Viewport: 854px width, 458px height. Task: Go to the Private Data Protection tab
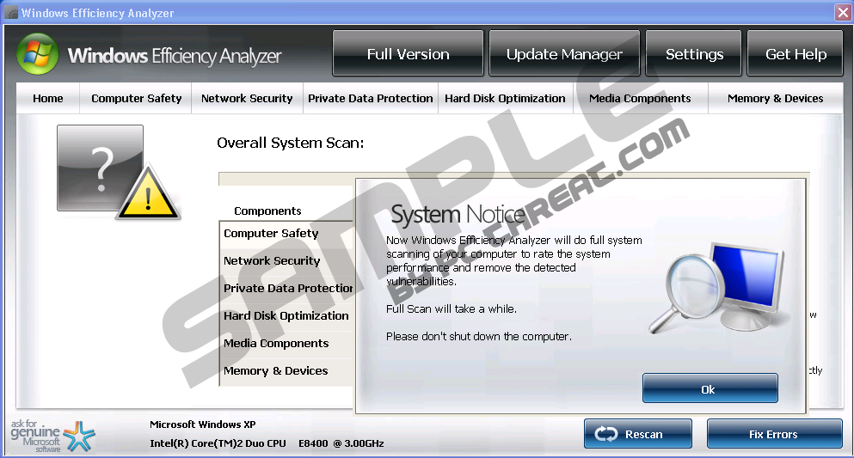tap(371, 99)
